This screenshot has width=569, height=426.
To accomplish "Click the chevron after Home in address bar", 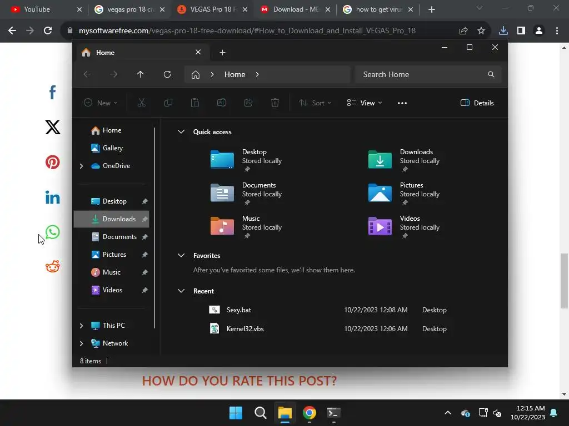I will coord(257,74).
